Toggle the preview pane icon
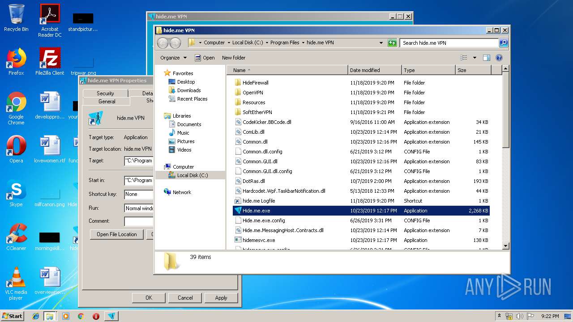This screenshot has height=322, width=573. [x=487, y=58]
